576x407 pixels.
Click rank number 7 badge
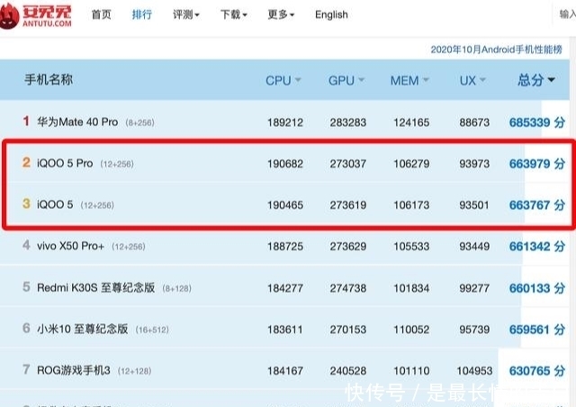pyautogui.click(x=26, y=369)
